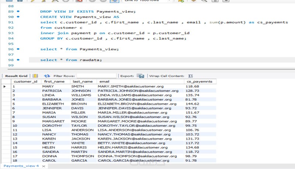Switch to the Payments_view 4 result tab

pos(21,166)
